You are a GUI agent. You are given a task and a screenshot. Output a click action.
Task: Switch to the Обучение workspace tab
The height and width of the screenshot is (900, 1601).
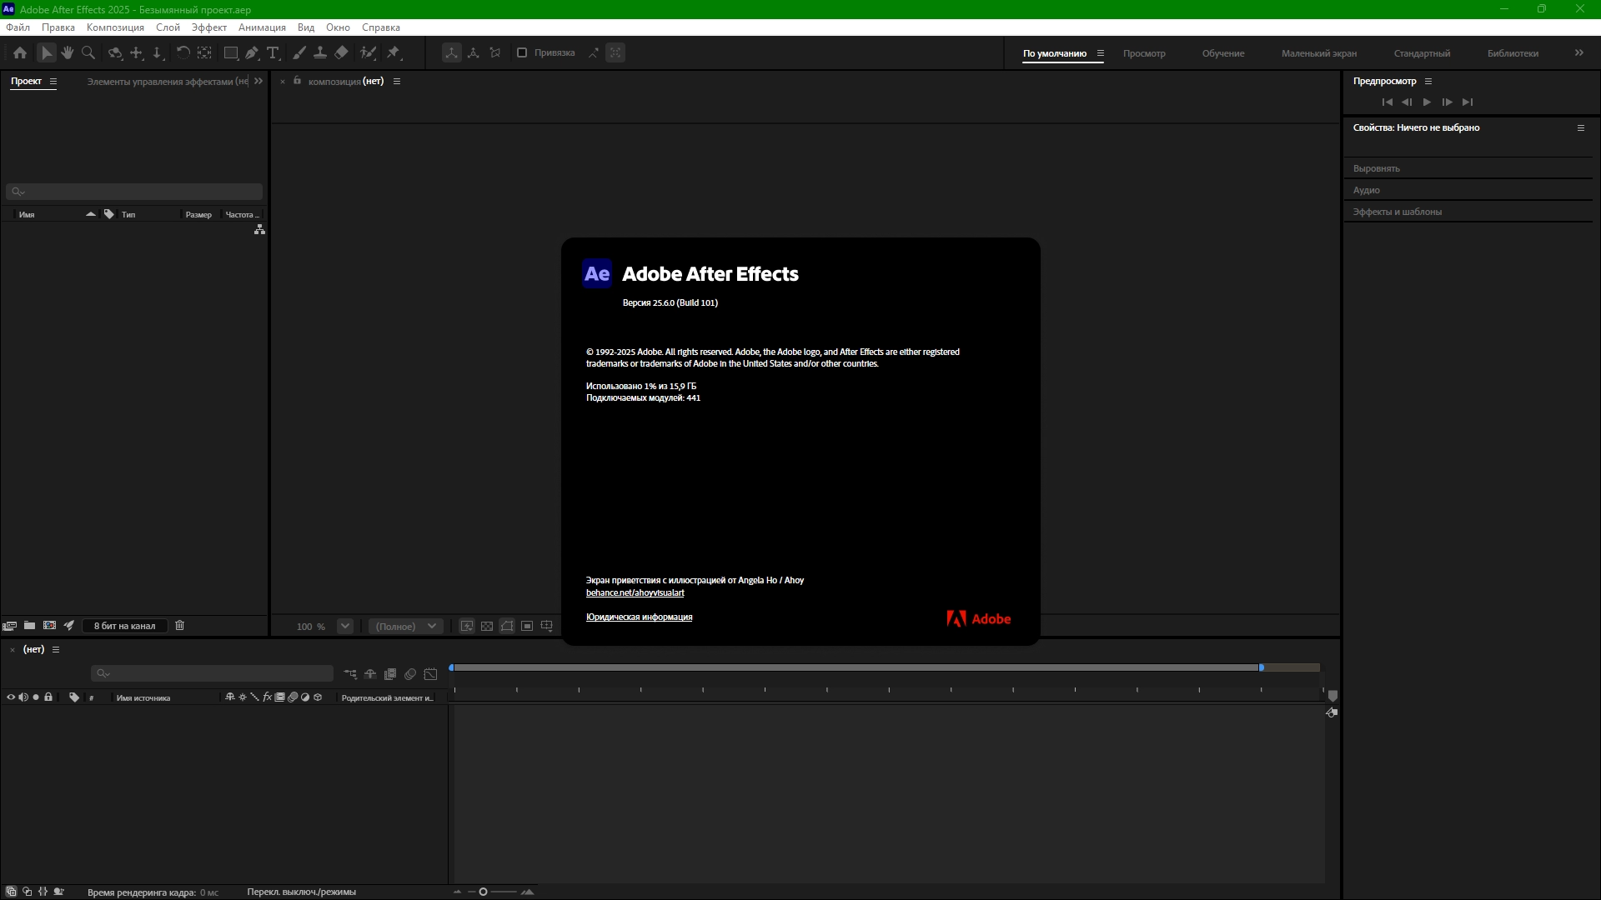pyautogui.click(x=1222, y=53)
